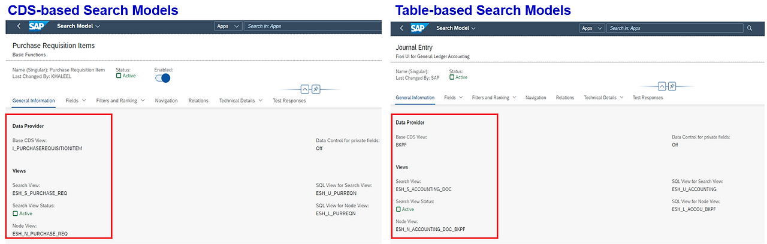The width and height of the screenshot is (767, 244).
Task: Open Relations tab in Purchase Requisition window
Action: (x=198, y=100)
